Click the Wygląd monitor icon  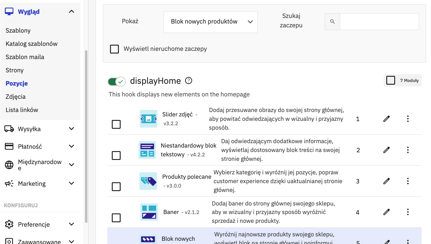click(x=9, y=11)
